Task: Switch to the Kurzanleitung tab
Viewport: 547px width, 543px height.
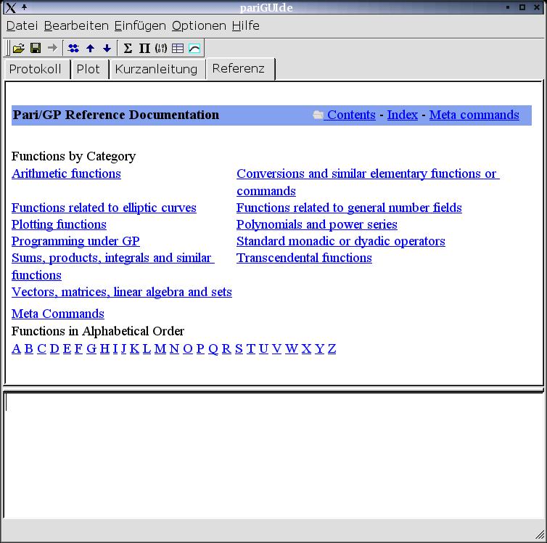Action: click(x=156, y=69)
